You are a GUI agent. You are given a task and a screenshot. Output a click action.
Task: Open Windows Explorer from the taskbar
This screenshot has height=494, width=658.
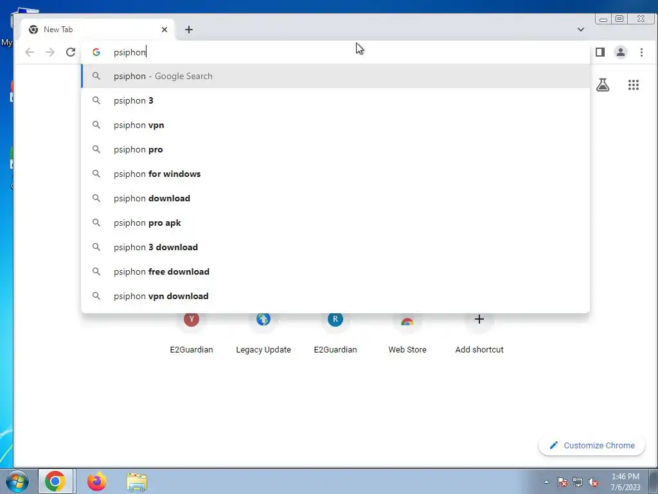coord(137,482)
